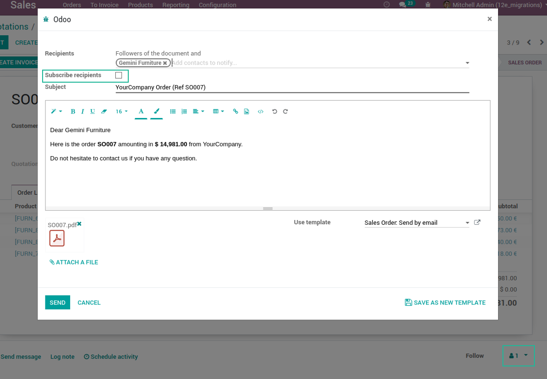Click Save as New Template
The image size is (547, 379).
445,303
